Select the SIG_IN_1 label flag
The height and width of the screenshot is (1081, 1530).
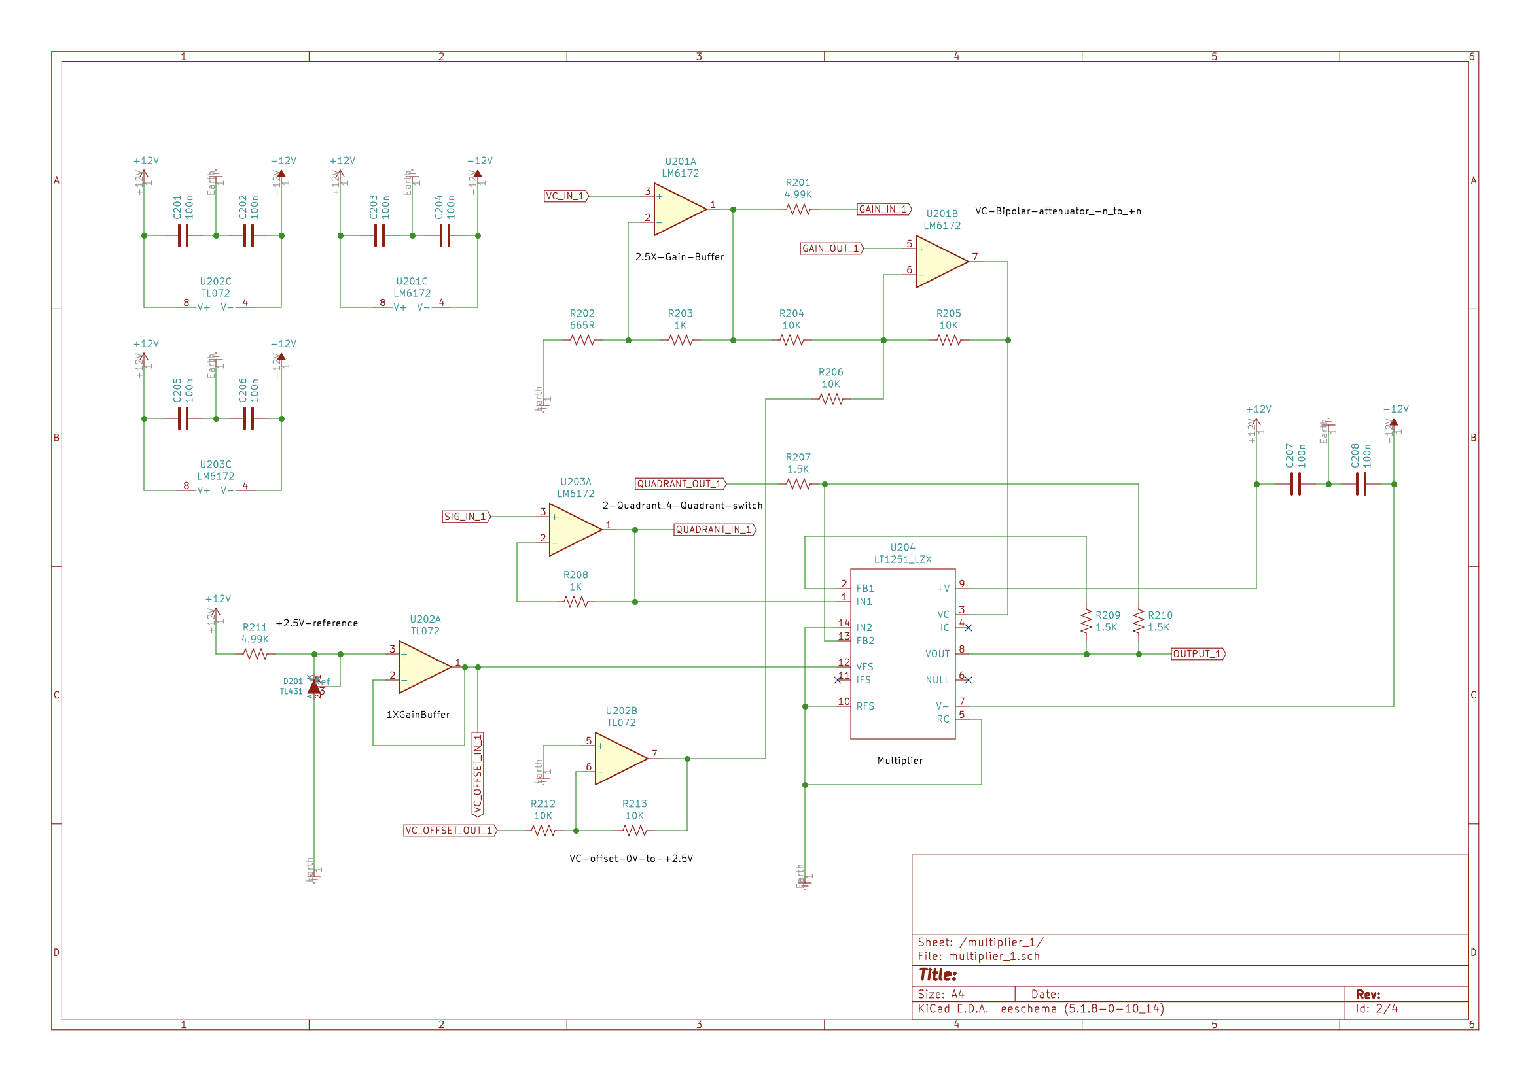click(x=467, y=517)
